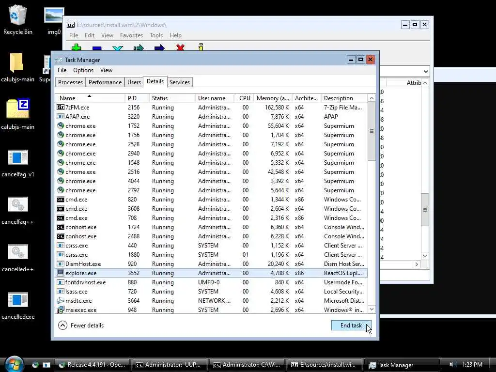
Task: Switch to the Performance tab
Action: pyautogui.click(x=105, y=82)
